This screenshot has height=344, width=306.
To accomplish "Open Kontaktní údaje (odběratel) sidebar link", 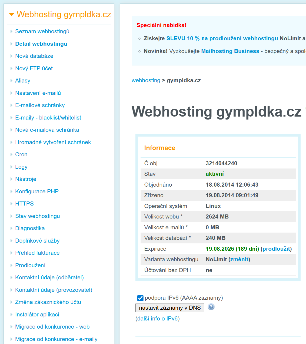I will [49, 277].
